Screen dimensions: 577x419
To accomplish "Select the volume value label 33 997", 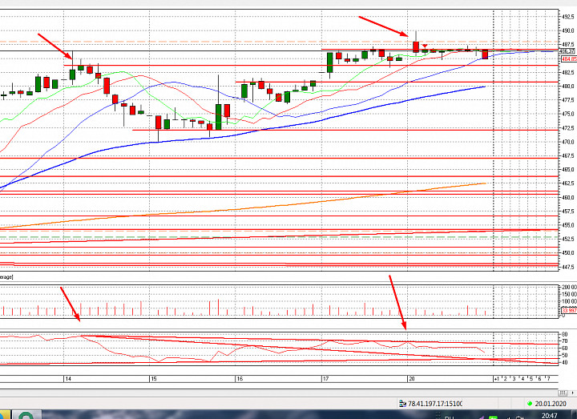I will pos(569,311).
